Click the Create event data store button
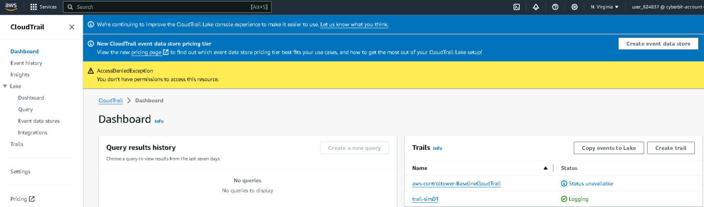Screen dimensions: 704x207 [658, 44]
